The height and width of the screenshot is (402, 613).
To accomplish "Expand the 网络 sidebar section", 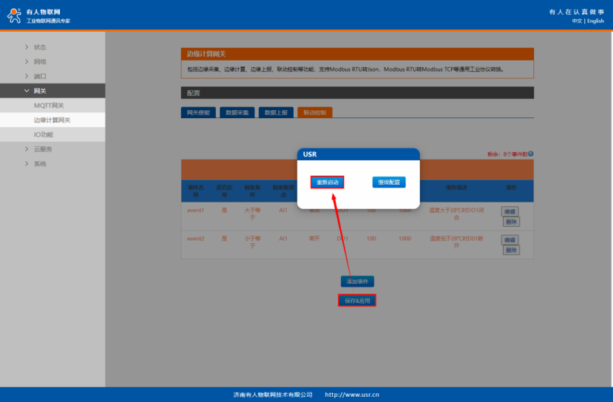I will (x=39, y=62).
